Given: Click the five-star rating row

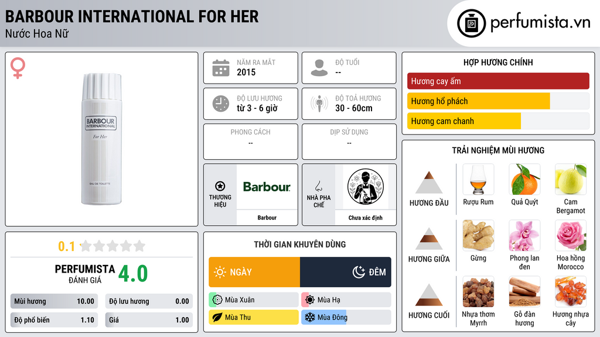Looking at the screenshot, I should pyautogui.click(x=113, y=246).
